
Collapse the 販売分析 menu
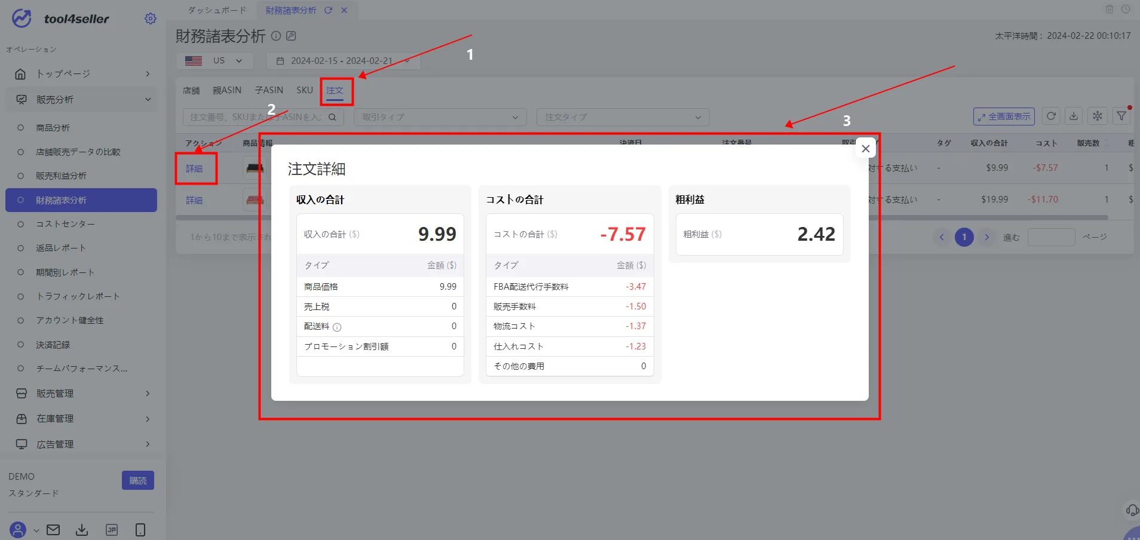coord(81,100)
